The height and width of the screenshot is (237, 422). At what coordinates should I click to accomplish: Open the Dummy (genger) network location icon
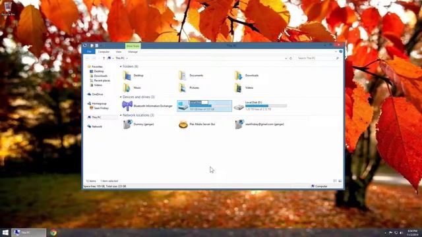click(x=127, y=124)
